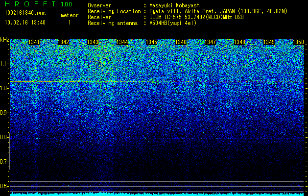
Task: Click the yellow spike in the cyan power strip
Action: pos(103,193)
